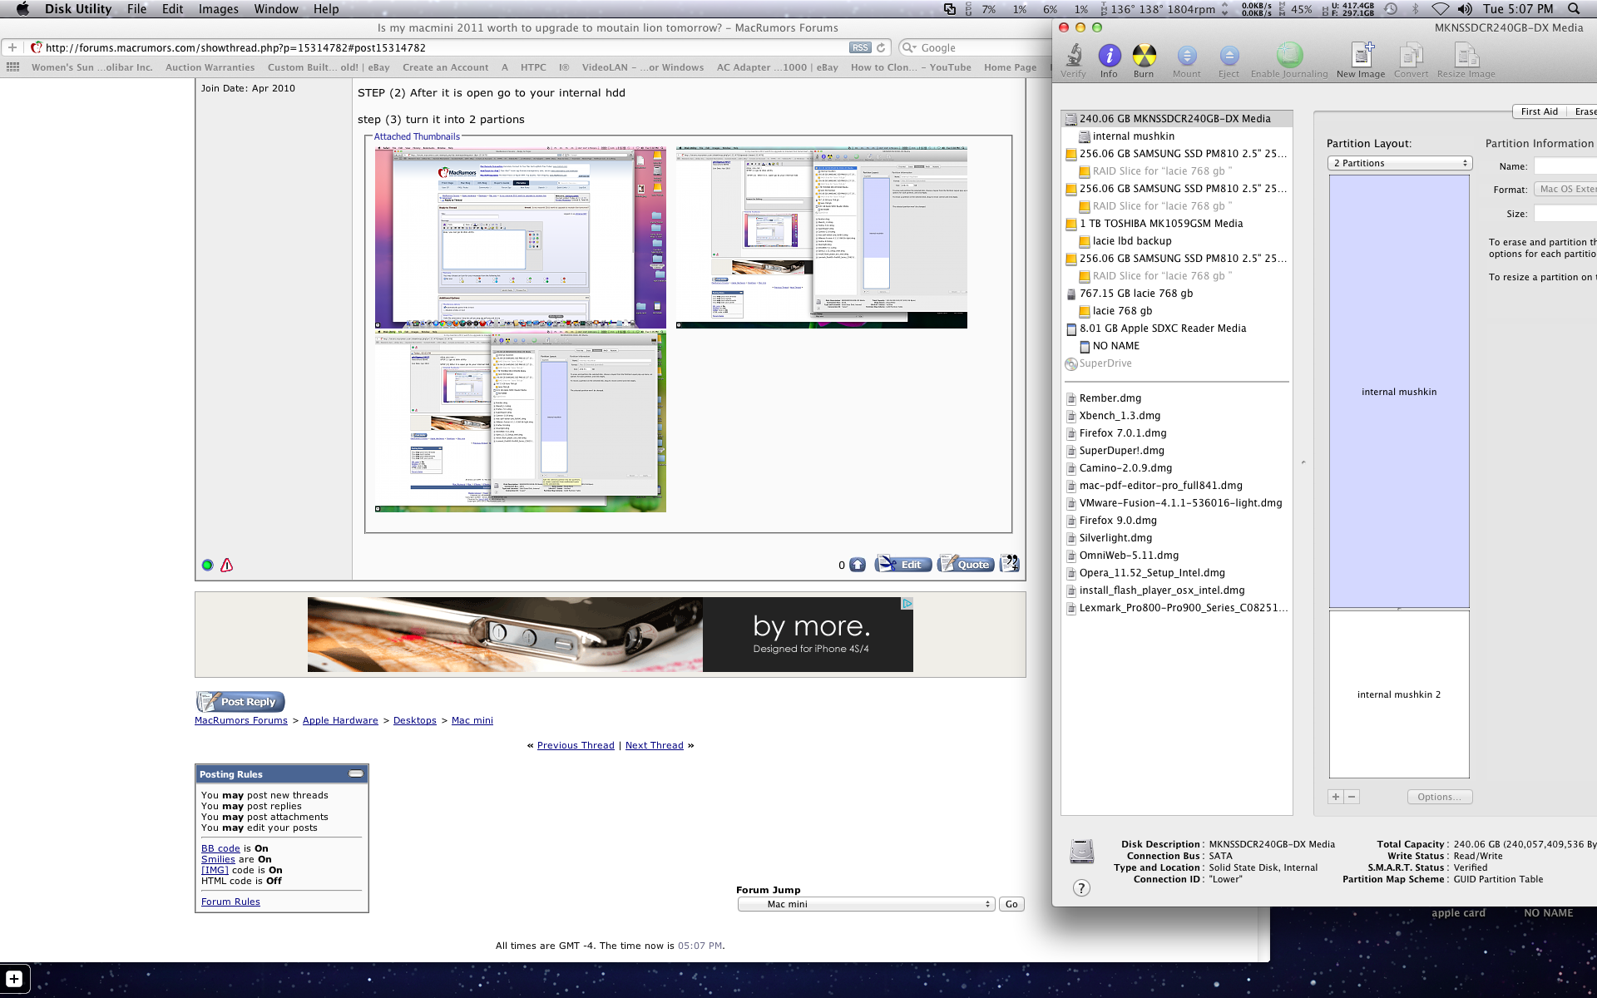Open the Help menu
Viewport: 1597px width, 998px height.
tap(326, 9)
